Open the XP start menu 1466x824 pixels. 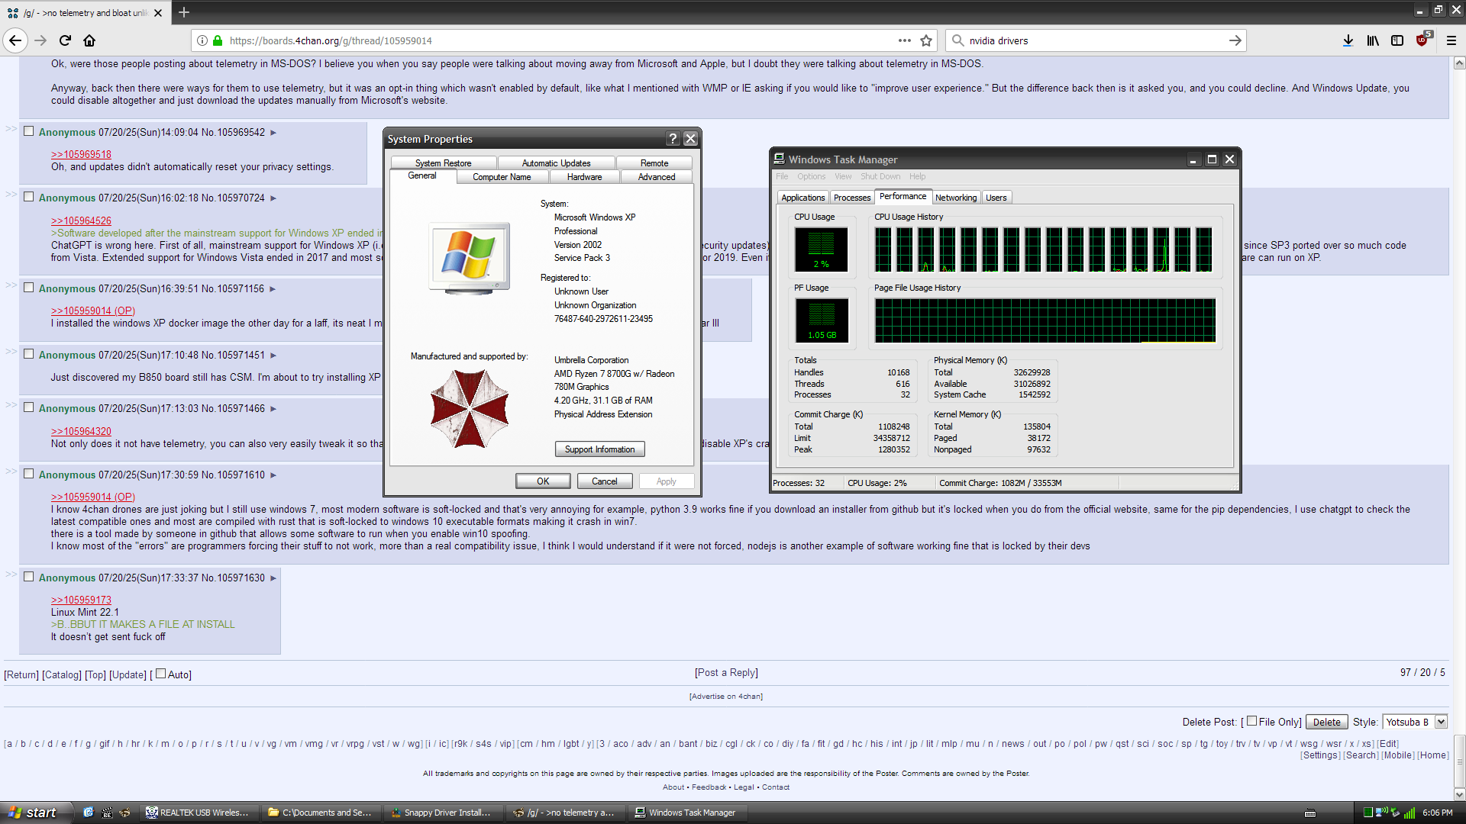[x=36, y=813]
